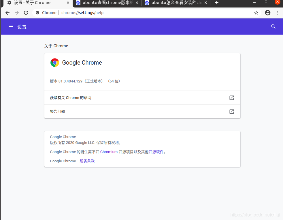Open the 报告问题 row
Image resolution: width=283 pixels, height=220 pixels.
(x=142, y=112)
